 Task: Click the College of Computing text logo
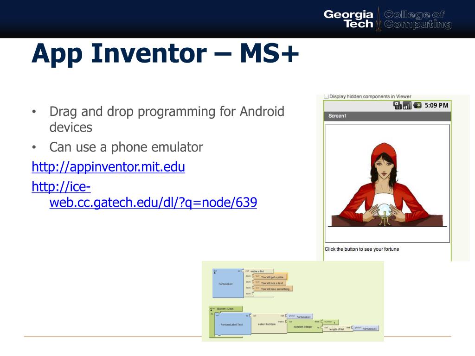pos(418,19)
